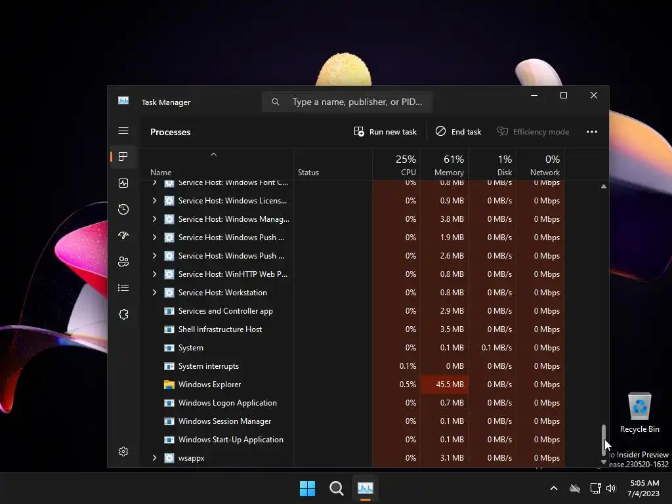
Task: Sort by the Disk column header
Action: (492, 164)
